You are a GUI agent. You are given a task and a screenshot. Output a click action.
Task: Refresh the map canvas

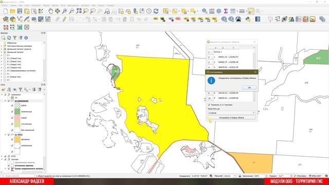[156, 11]
